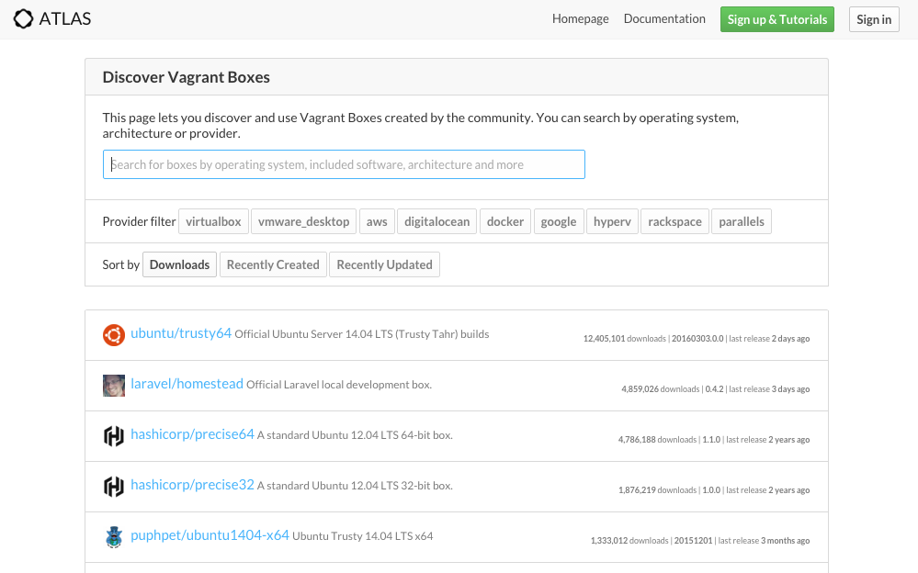Click the Ubuntu logo beside ubuntu/trusty64

(114, 335)
